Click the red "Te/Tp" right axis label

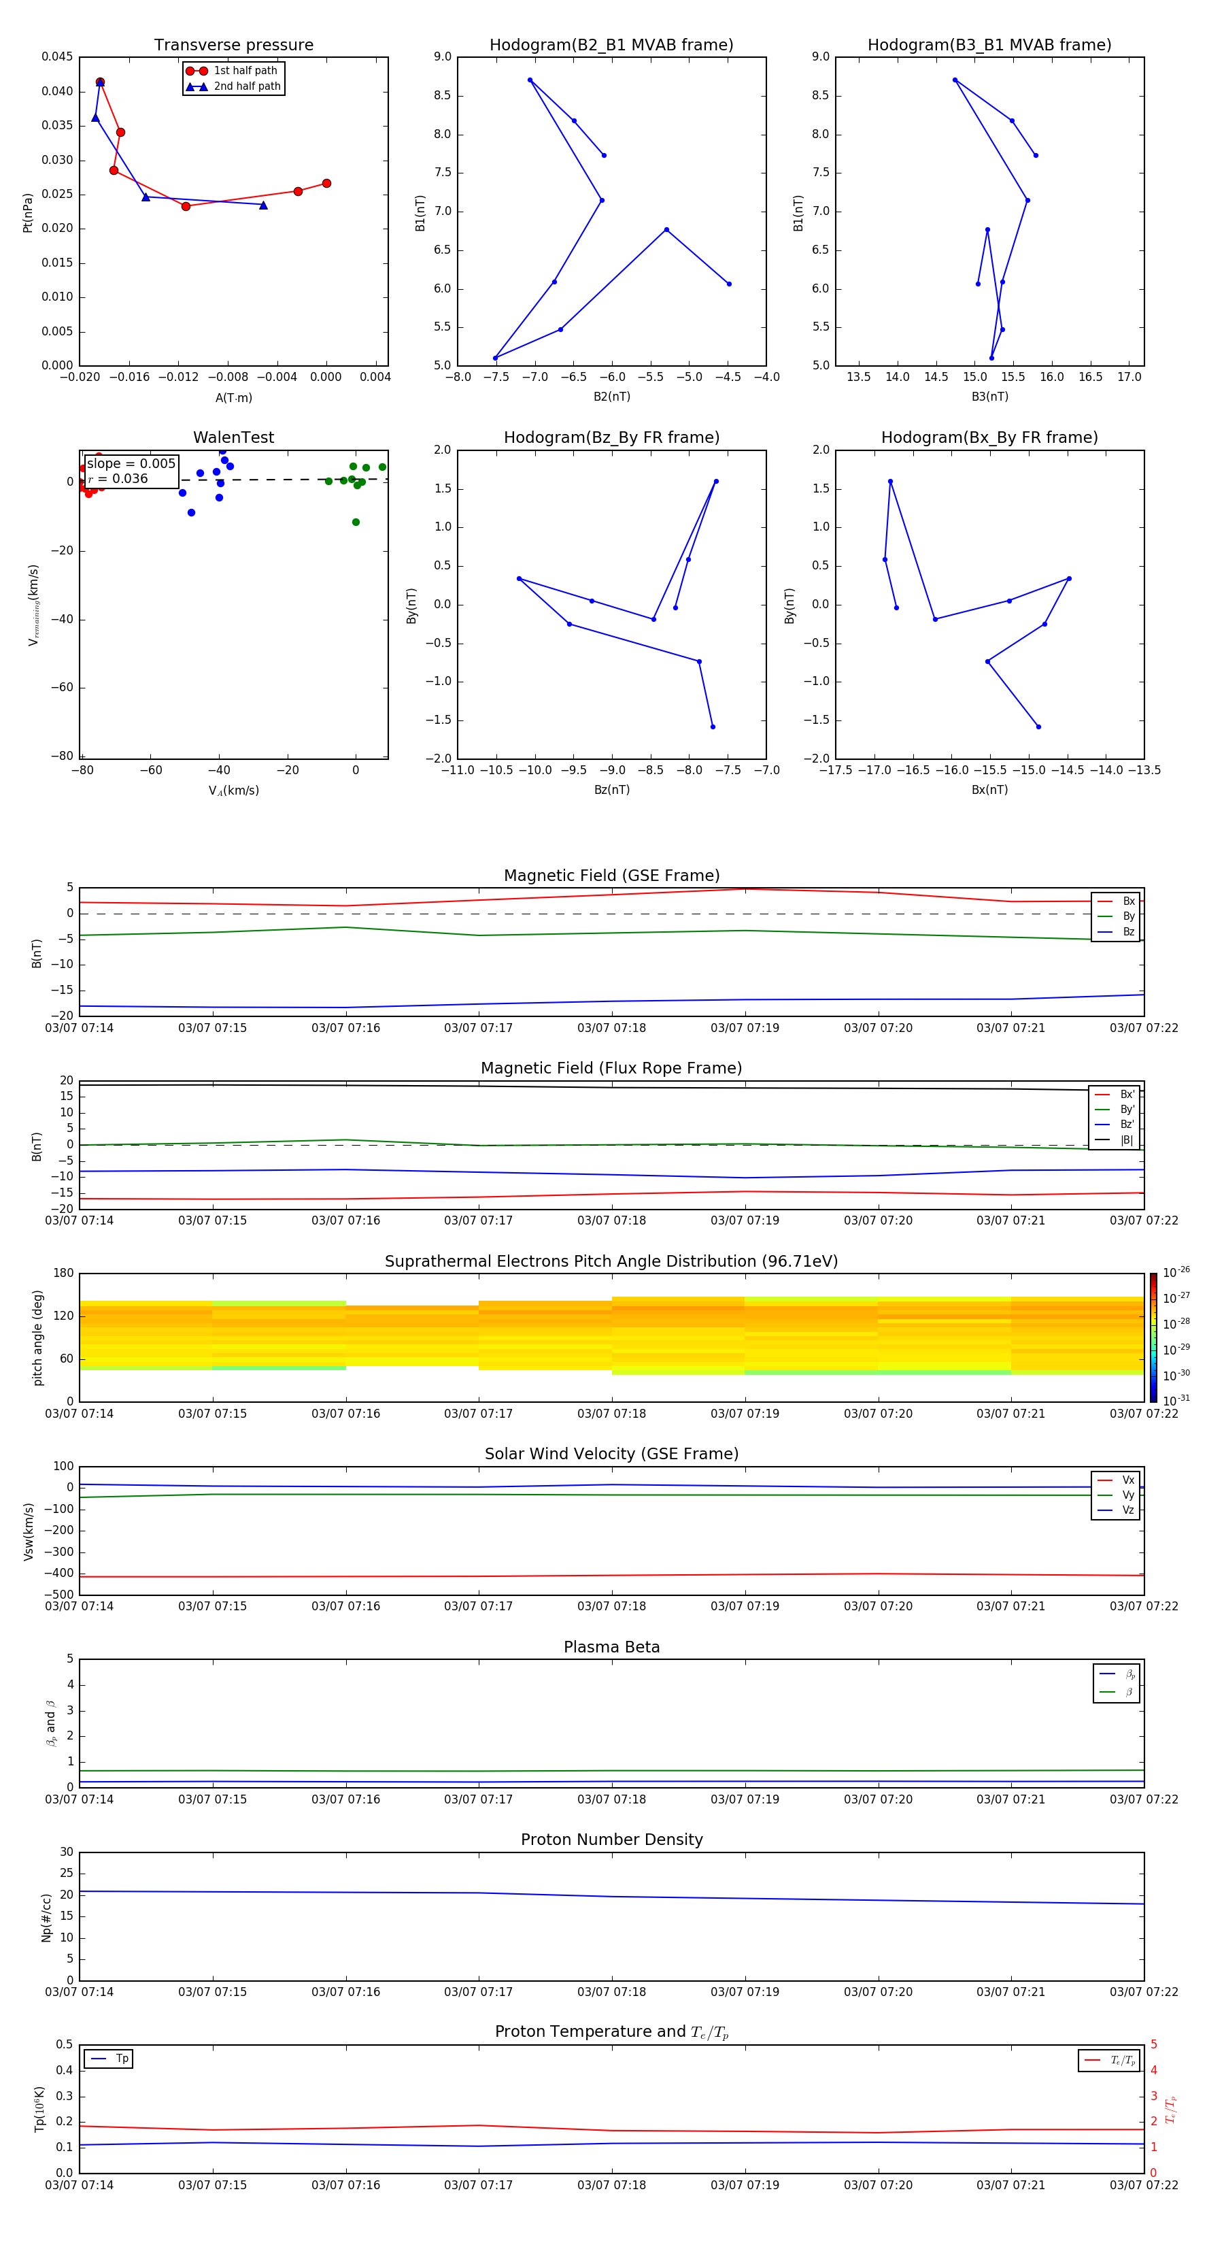(x=1171, y=2109)
